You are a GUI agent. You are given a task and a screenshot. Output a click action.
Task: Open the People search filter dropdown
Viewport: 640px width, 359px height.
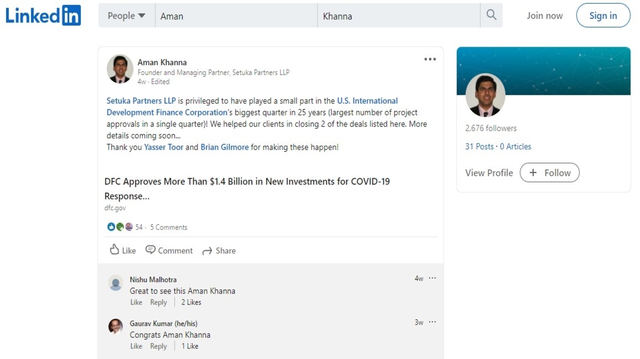click(127, 15)
